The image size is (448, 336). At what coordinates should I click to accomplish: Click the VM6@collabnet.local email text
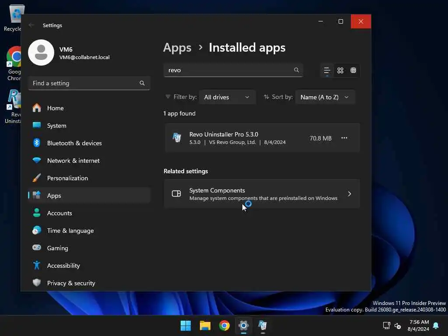coord(84,57)
